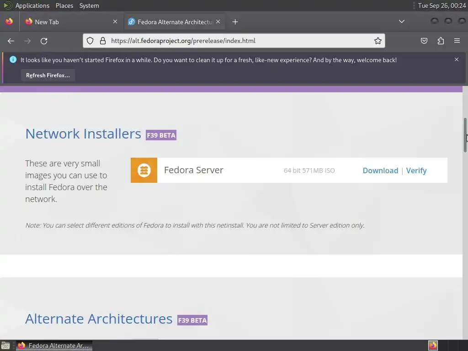Click the small images description paragraph
468x351 pixels.
pyautogui.click(x=66, y=181)
